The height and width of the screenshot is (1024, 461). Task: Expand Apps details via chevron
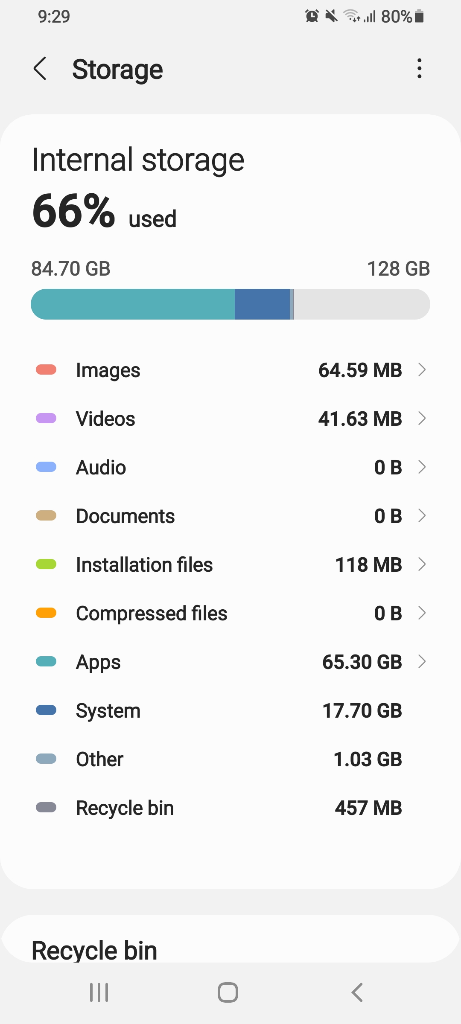pos(422,662)
